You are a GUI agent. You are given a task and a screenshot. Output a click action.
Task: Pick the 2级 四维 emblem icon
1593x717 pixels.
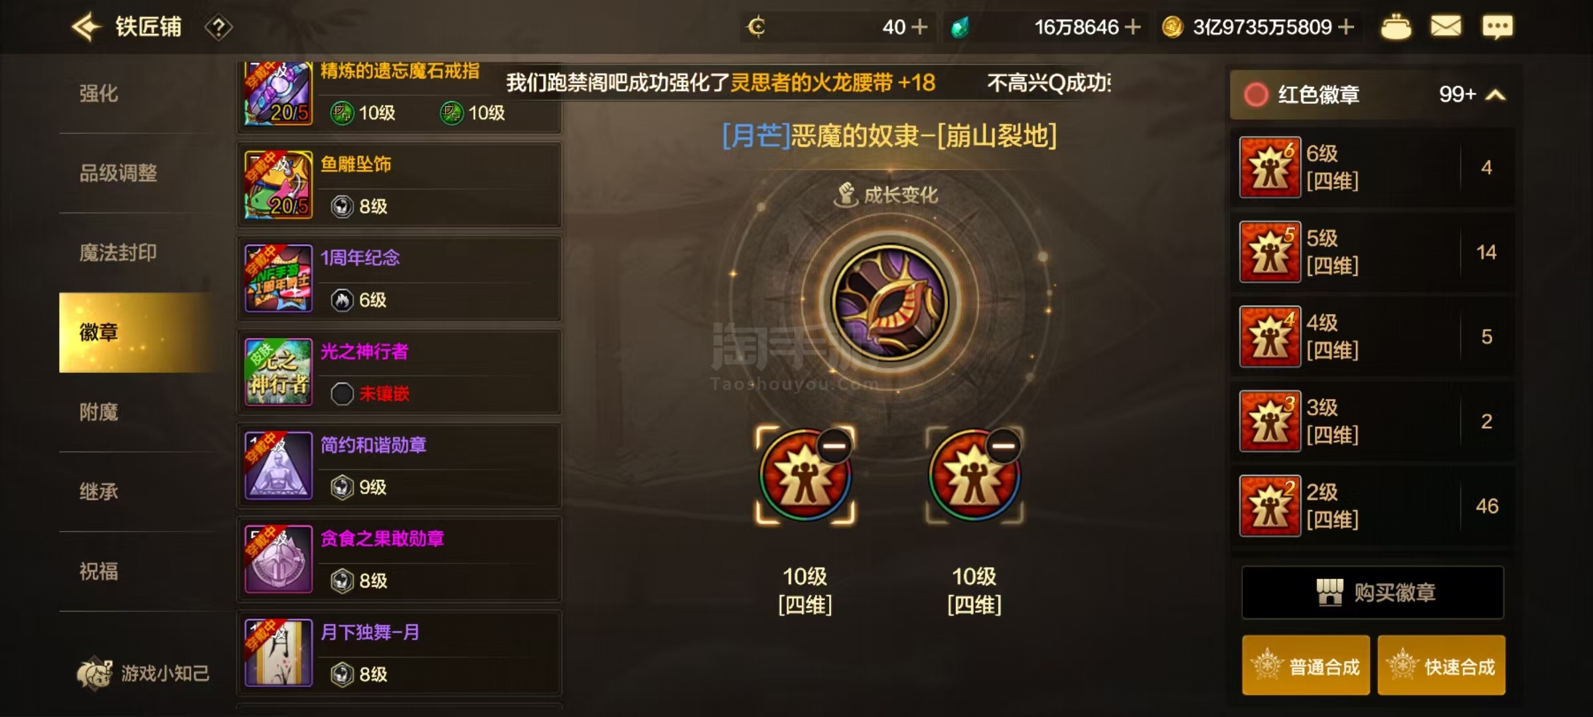pos(1270,506)
